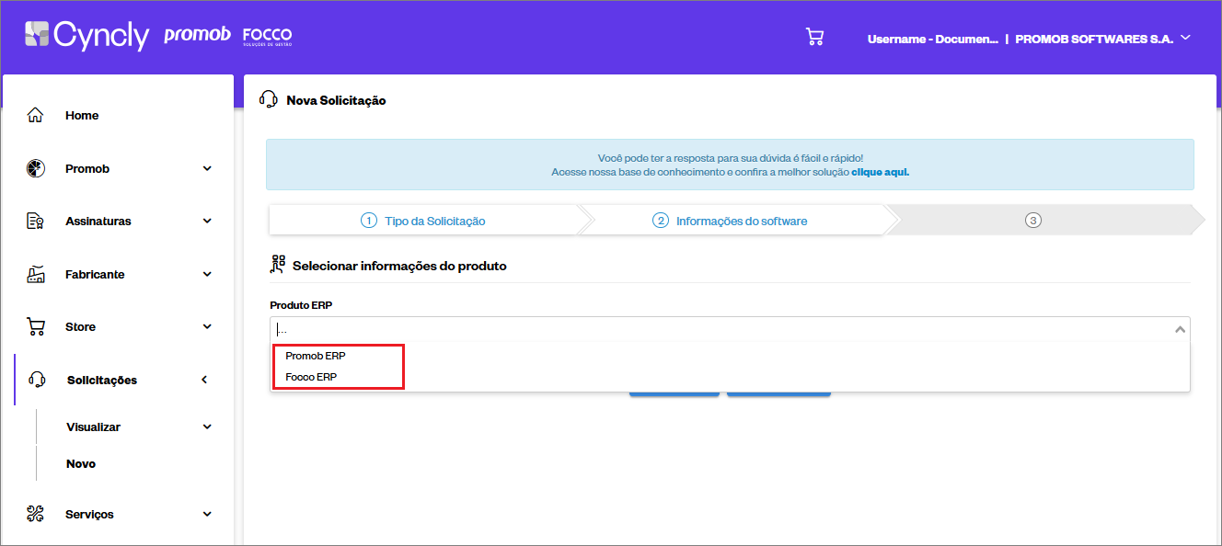Viewport: 1222px width, 546px height.
Task: Expand the Store menu chevron
Action: pos(207,326)
